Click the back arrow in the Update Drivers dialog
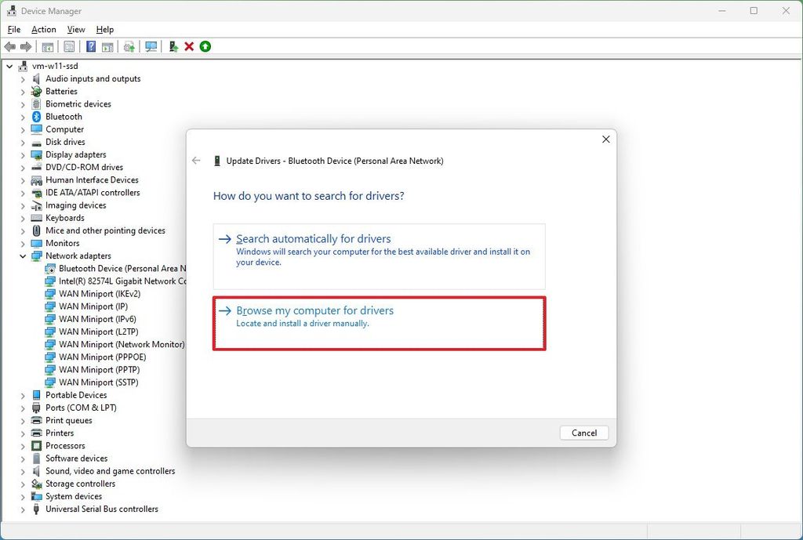 pyautogui.click(x=196, y=161)
